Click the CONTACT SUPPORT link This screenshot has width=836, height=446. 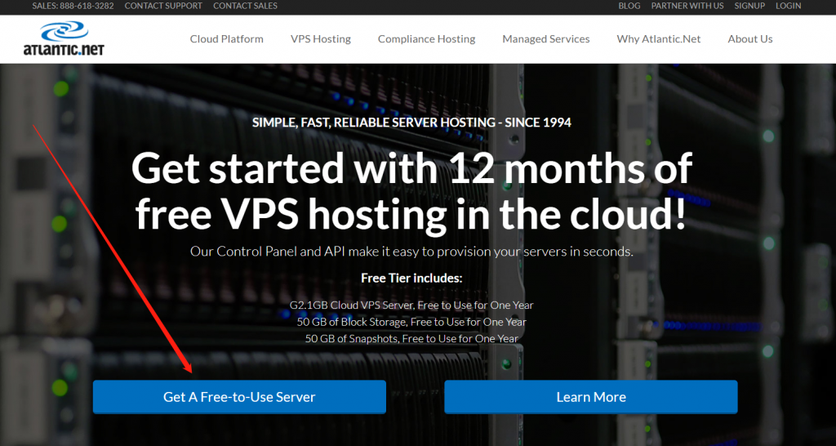click(163, 6)
